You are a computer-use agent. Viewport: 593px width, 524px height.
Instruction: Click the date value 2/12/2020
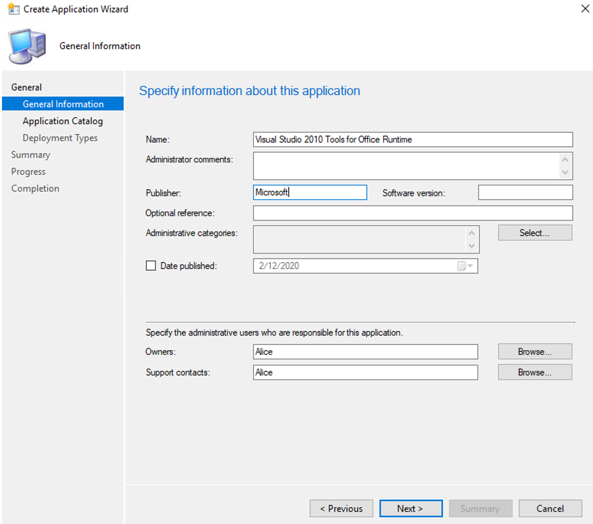tap(279, 266)
